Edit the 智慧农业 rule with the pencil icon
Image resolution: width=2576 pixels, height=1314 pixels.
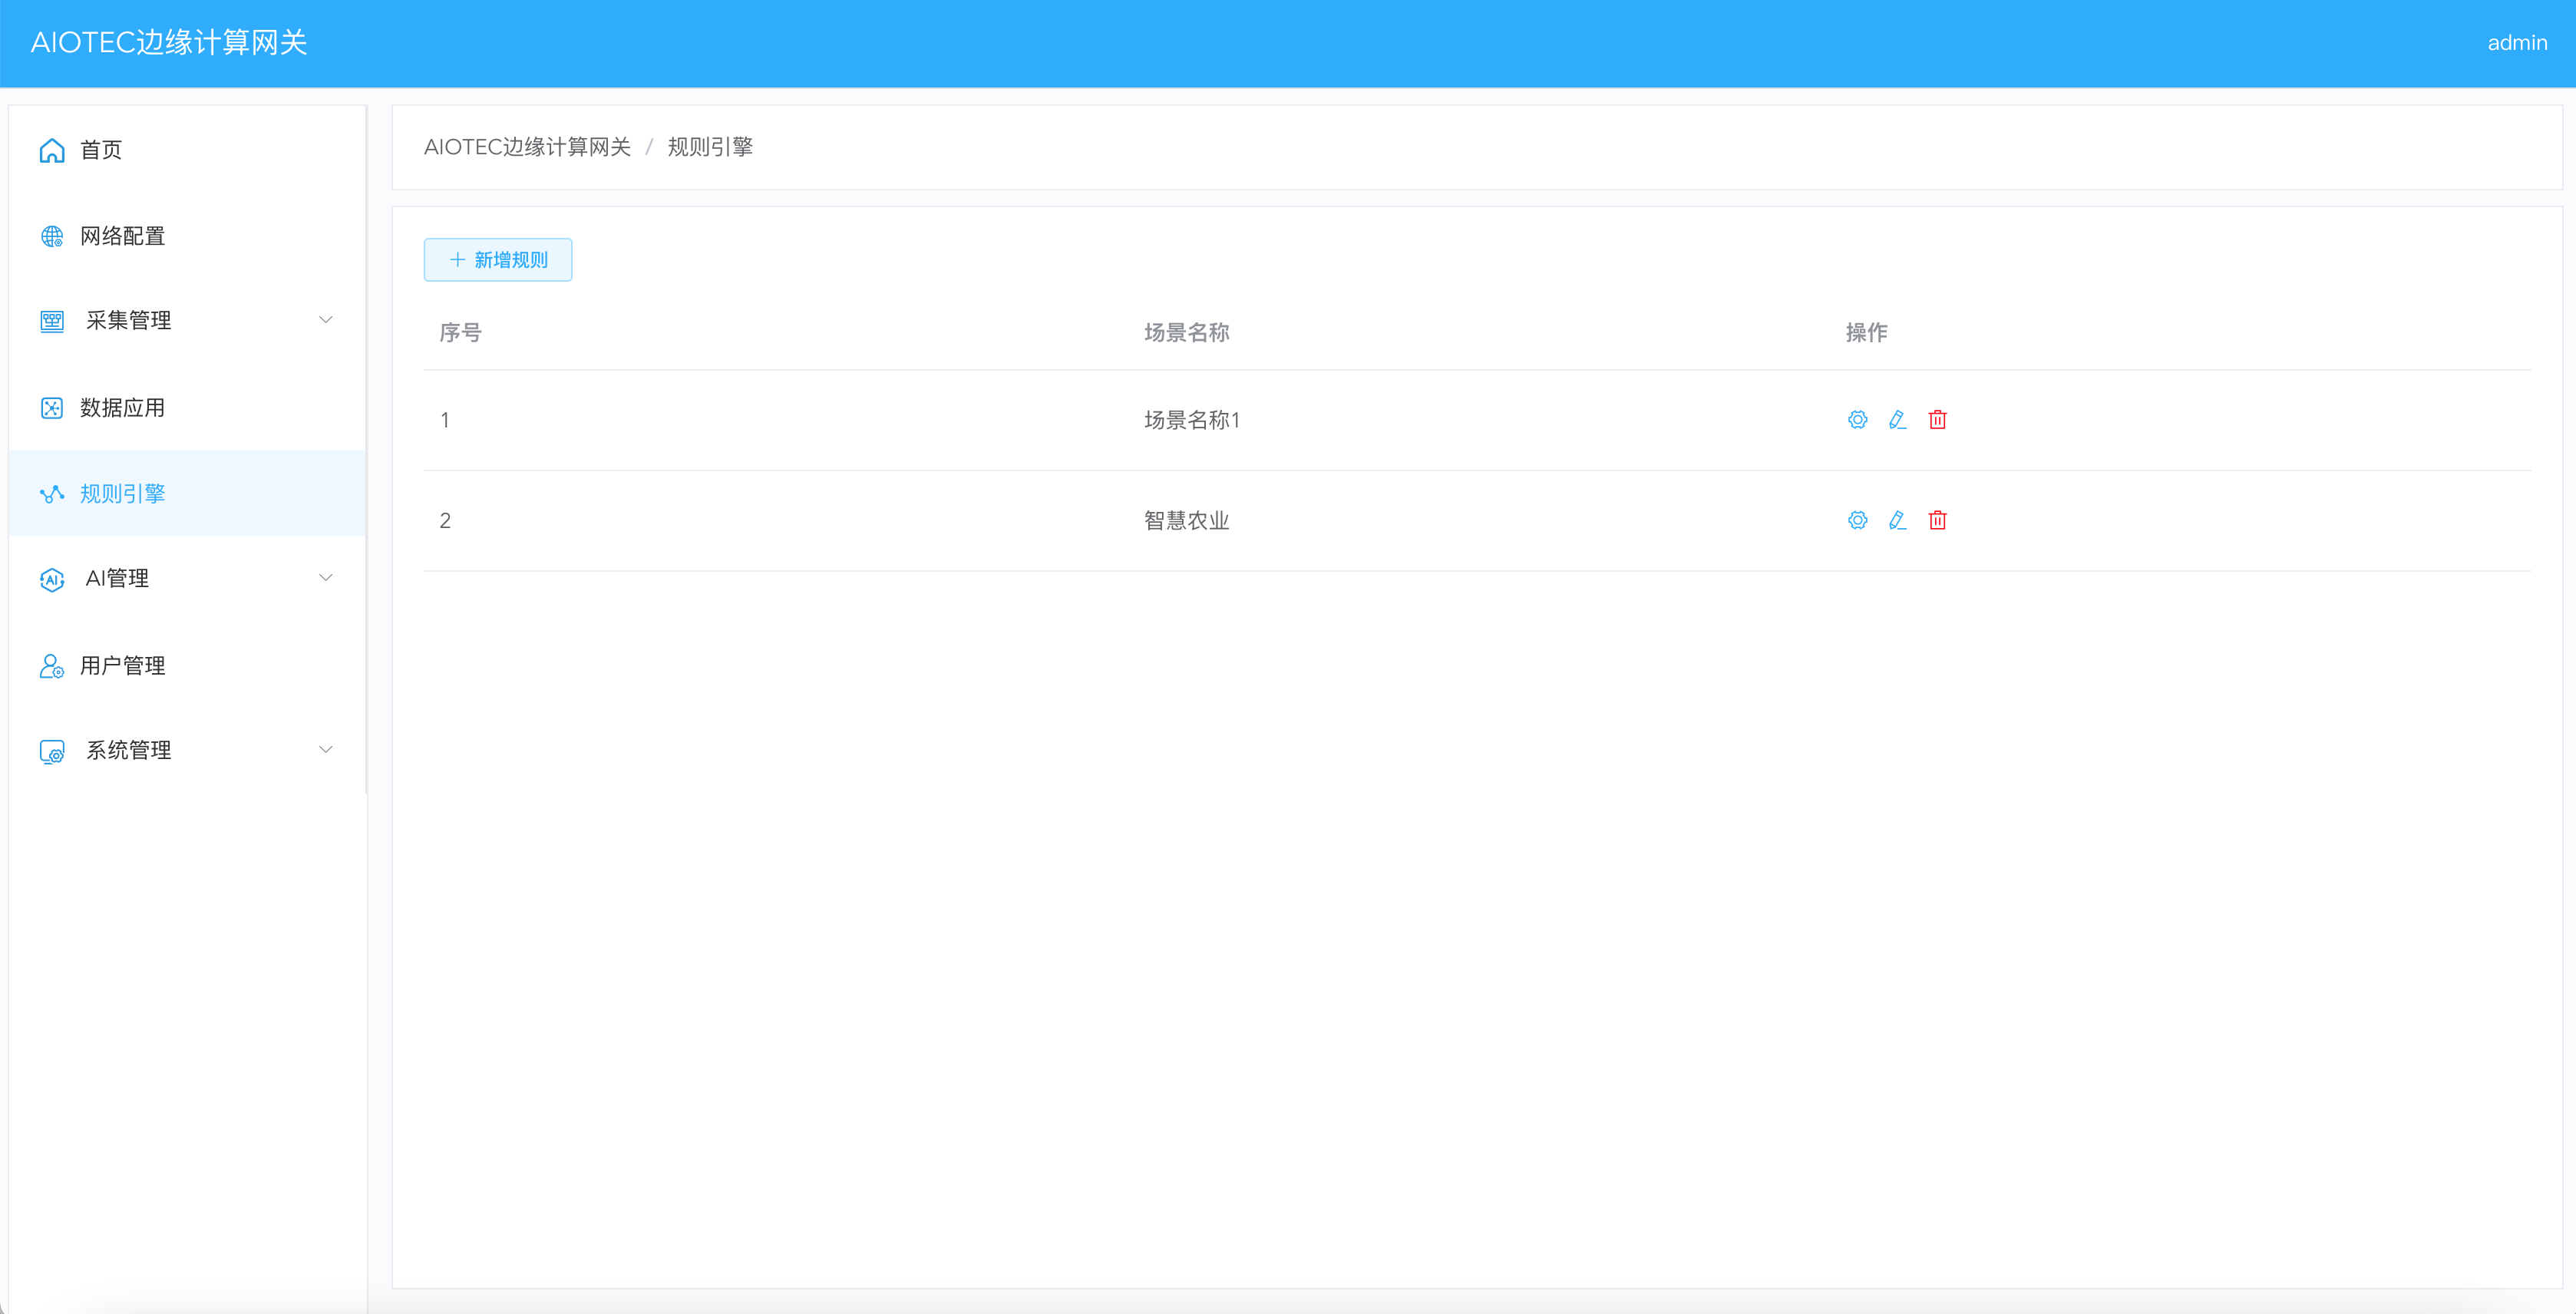point(1897,520)
